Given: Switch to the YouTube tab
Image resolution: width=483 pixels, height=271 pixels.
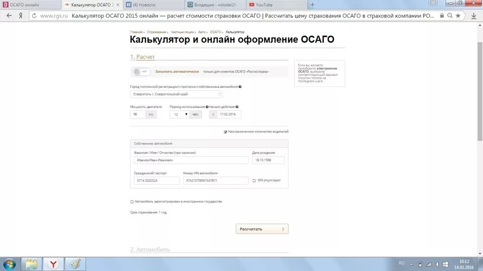Looking at the screenshot, I should tap(277, 5).
